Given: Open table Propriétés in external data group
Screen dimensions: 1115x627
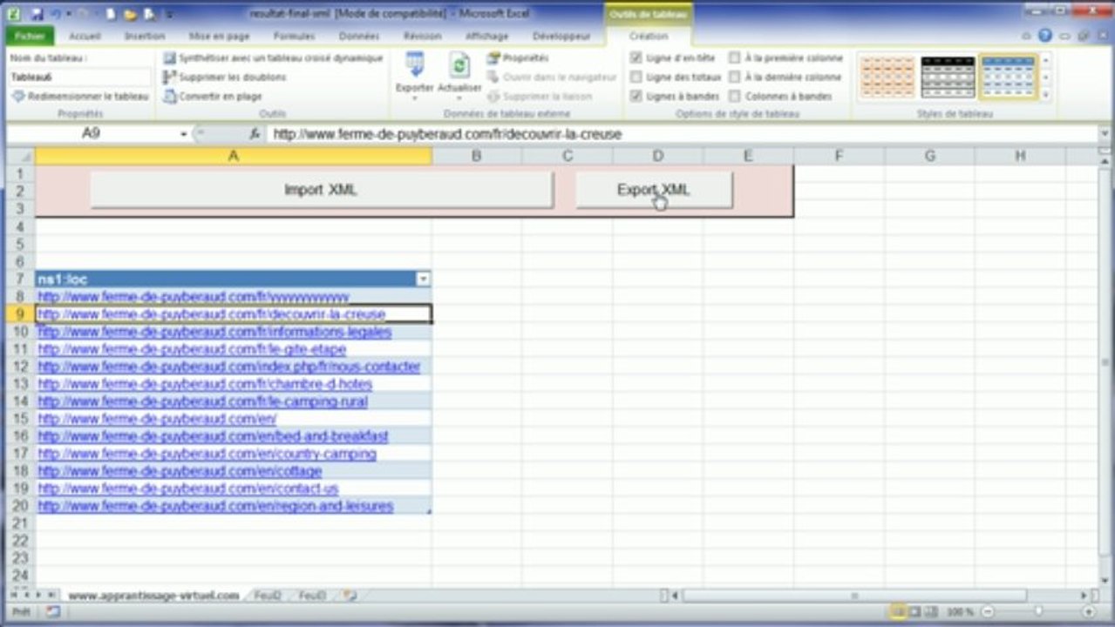Looking at the screenshot, I should (x=518, y=57).
